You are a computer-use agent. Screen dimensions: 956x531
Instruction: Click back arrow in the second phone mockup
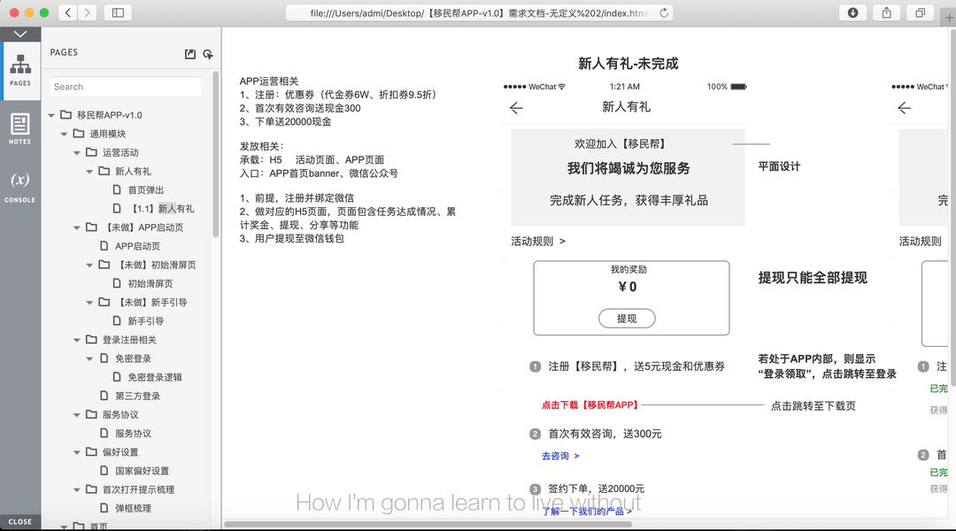click(x=904, y=108)
